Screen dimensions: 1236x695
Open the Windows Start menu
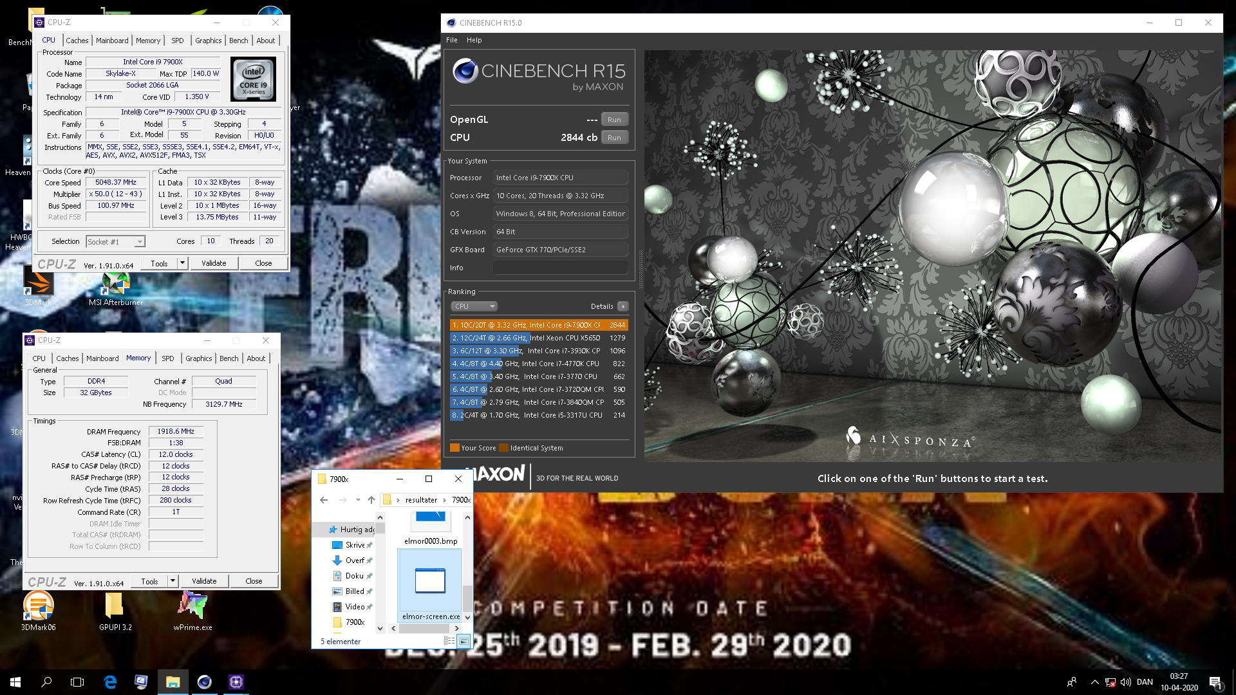(x=15, y=682)
